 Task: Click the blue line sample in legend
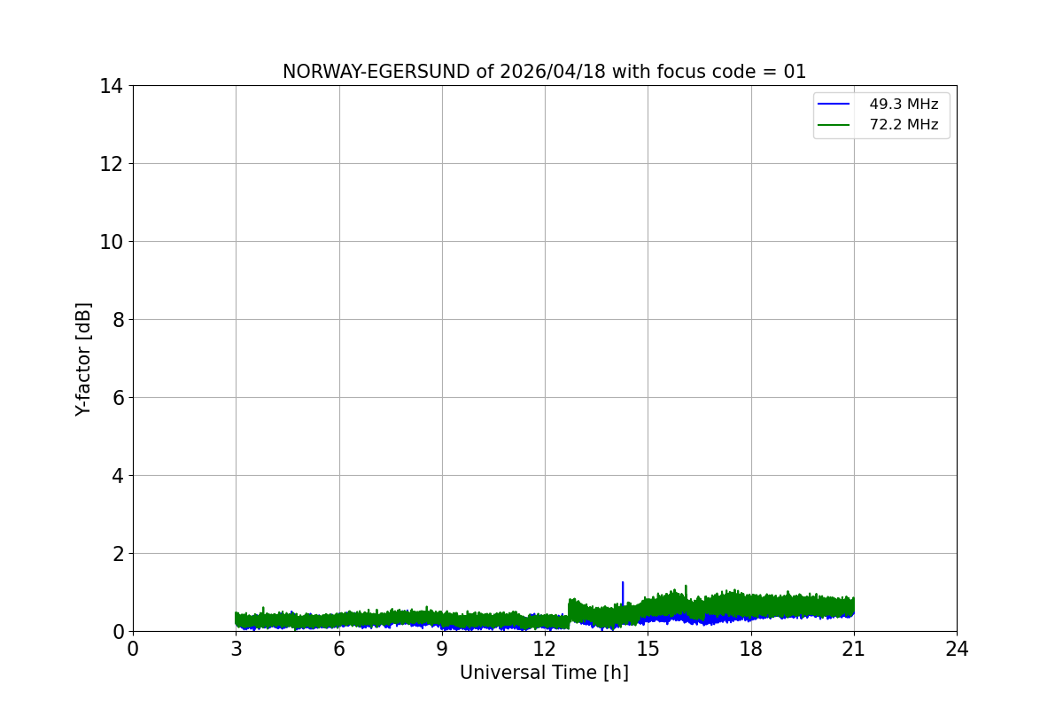[x=834, y=104]
